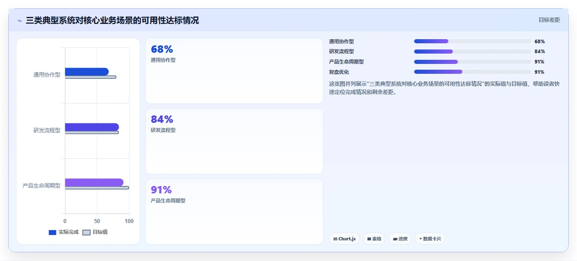Click the 84% progress percentage

[539, 52]
